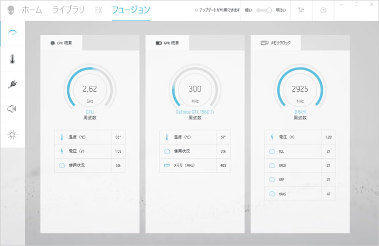Click the GeForce GTX 1660 Ti label

tap(195, 112)
